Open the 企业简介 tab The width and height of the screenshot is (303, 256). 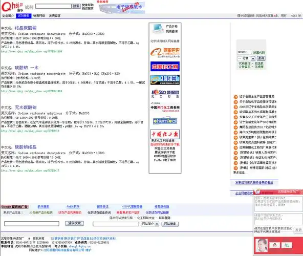8,16
